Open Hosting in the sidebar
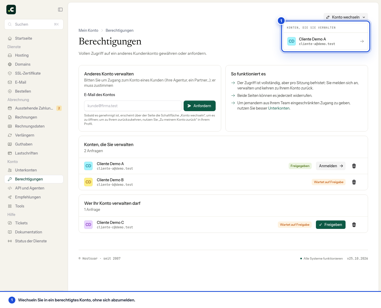This screenshot has width=381, height=308. point(34,55)
